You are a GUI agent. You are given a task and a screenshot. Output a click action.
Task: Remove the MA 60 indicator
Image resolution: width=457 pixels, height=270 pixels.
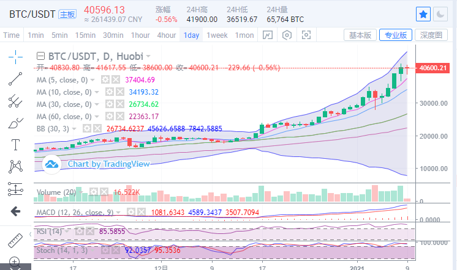pos(120,117)
